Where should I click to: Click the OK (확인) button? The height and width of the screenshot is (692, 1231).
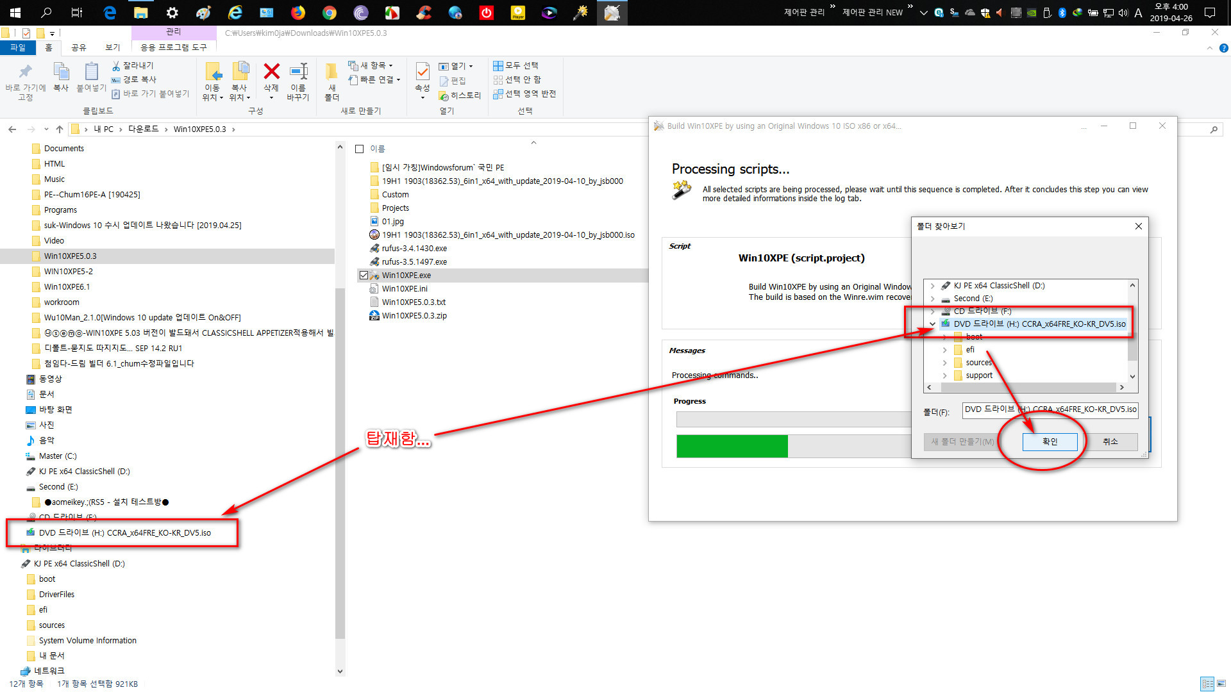(1050, 441)
